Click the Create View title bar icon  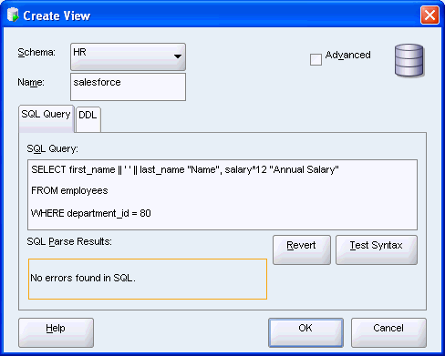pyautogui.click(x=13, y=15)
